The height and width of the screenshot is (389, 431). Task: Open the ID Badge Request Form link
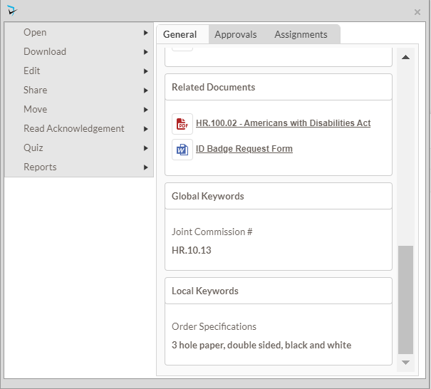point(244,149)
